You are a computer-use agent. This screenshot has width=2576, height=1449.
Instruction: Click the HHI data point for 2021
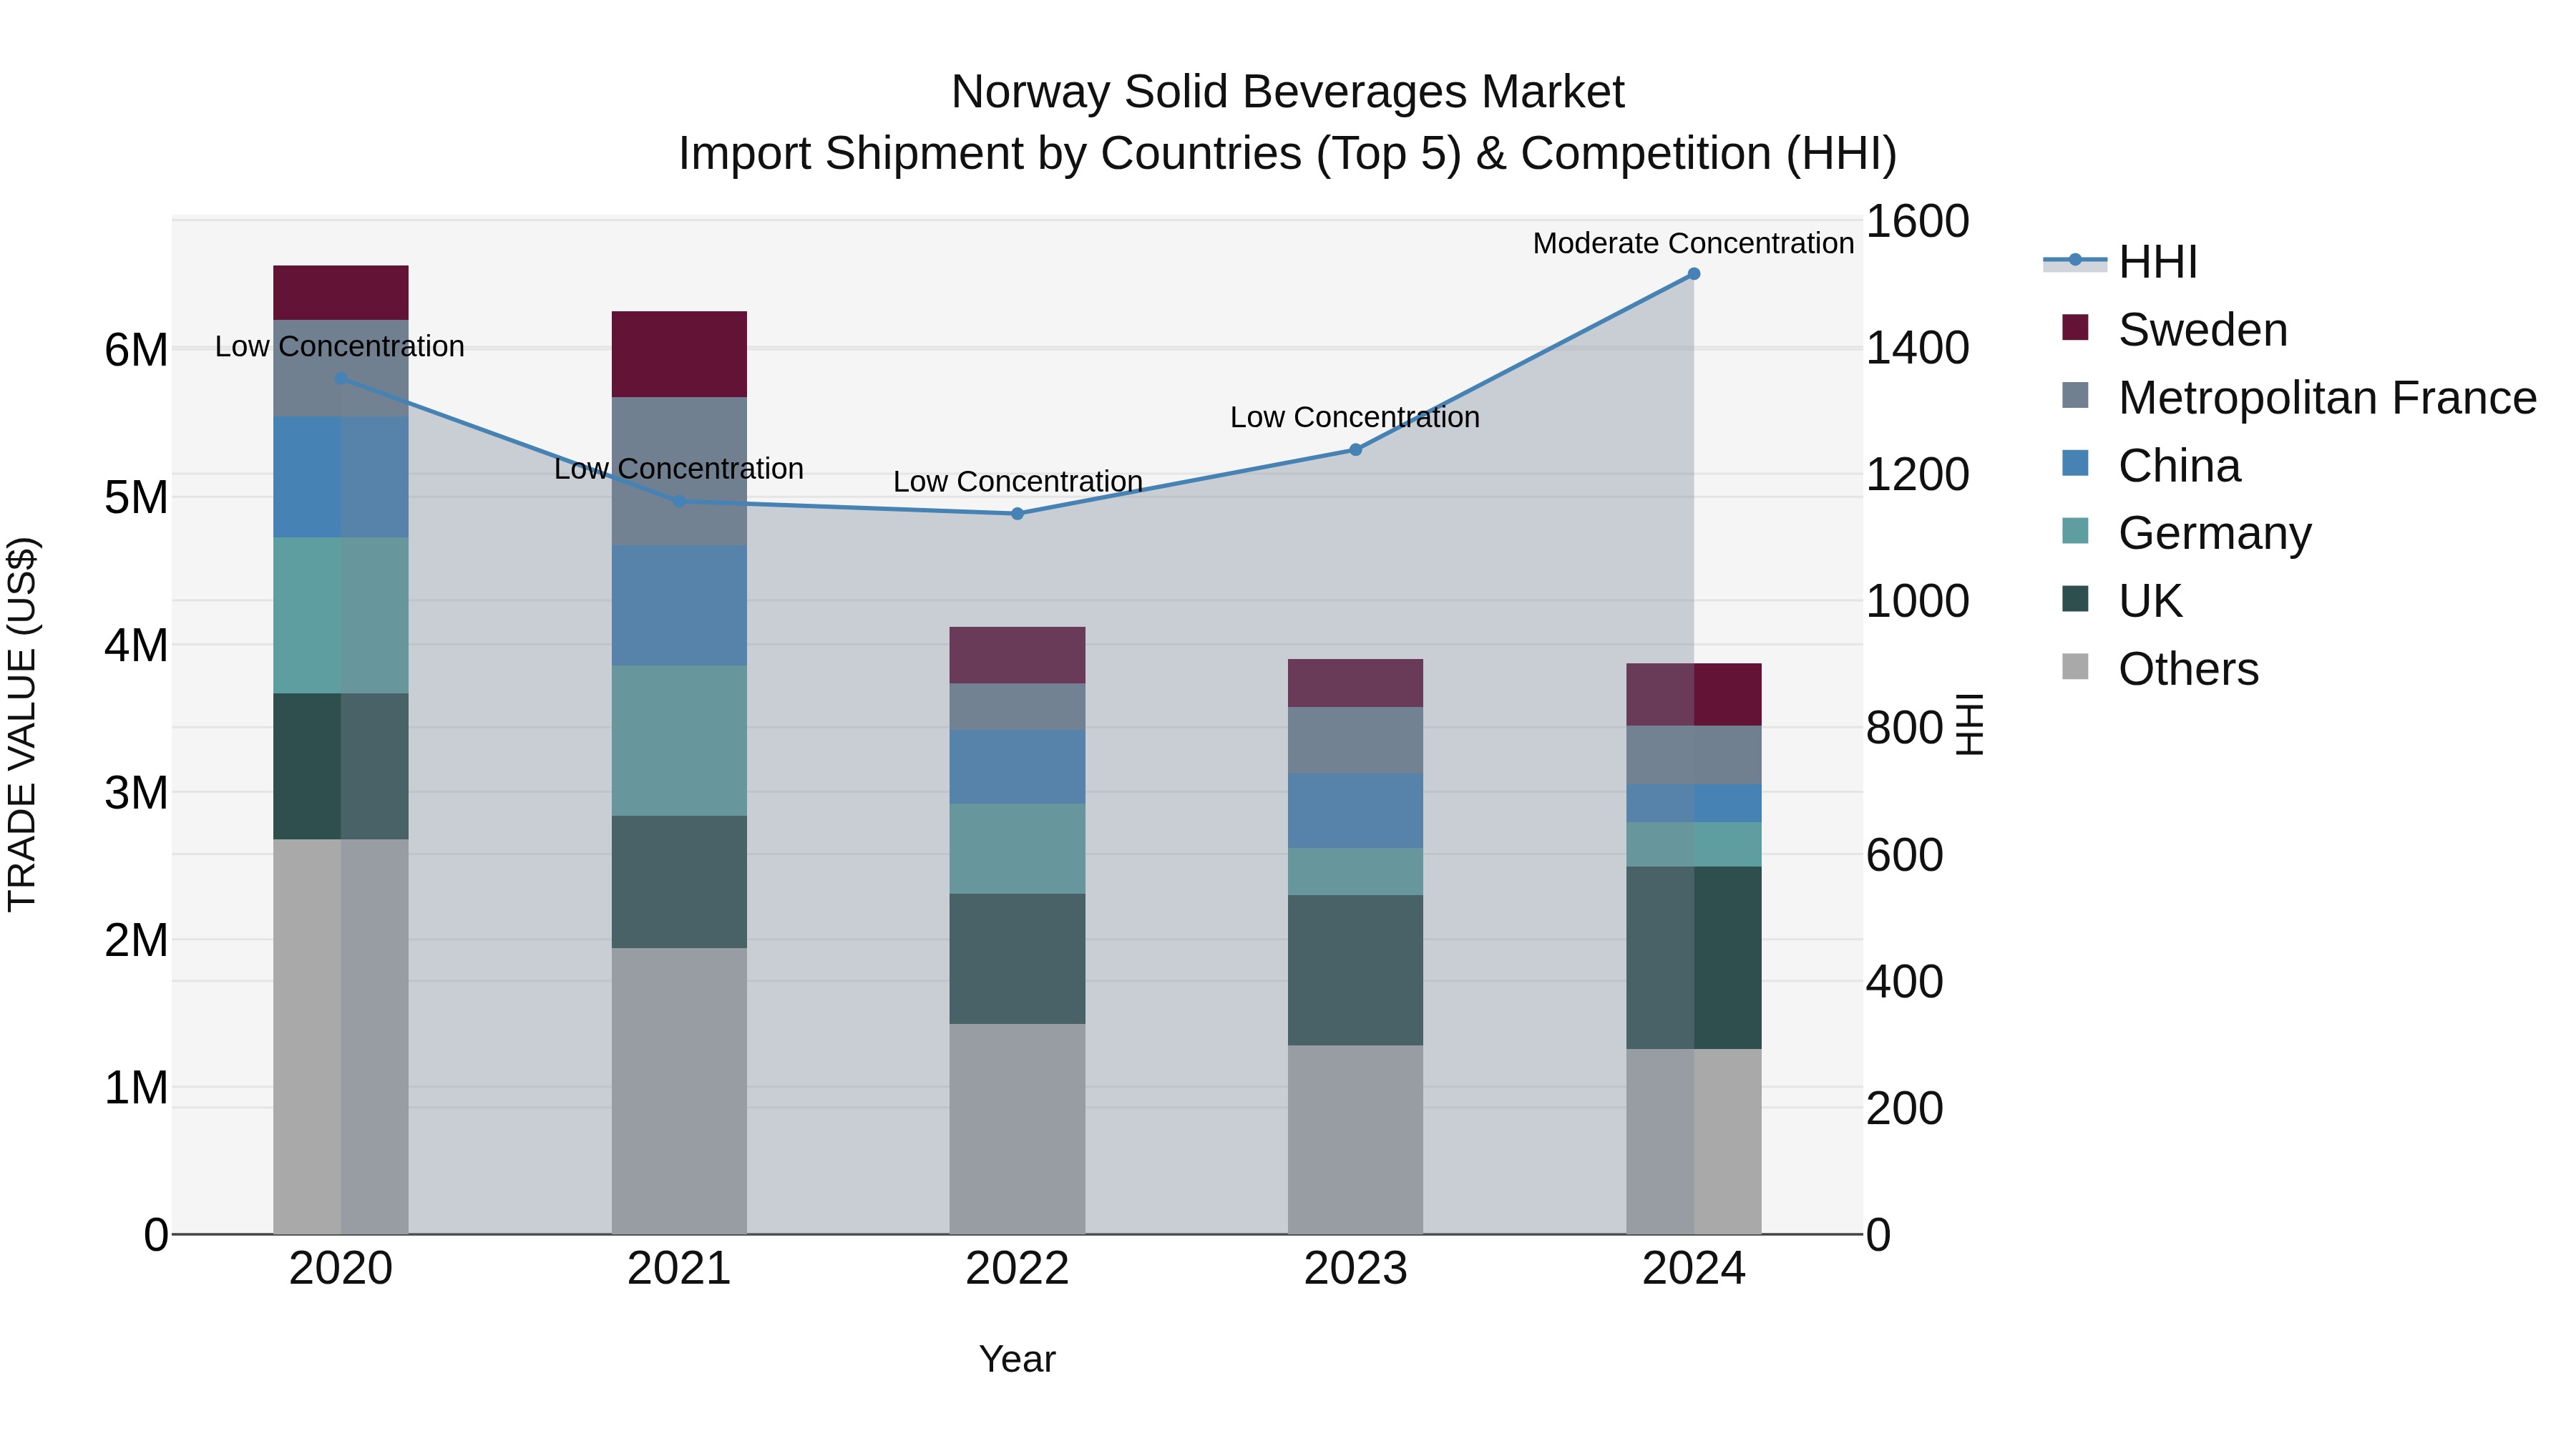click(679, 501)
